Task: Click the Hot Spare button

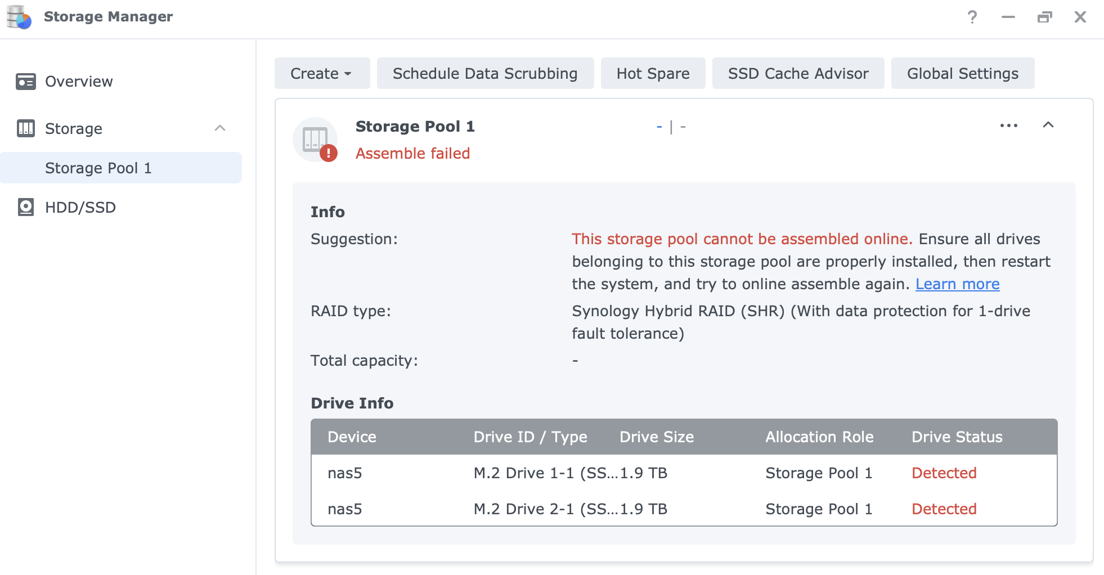Action: [x=653, y=73]
